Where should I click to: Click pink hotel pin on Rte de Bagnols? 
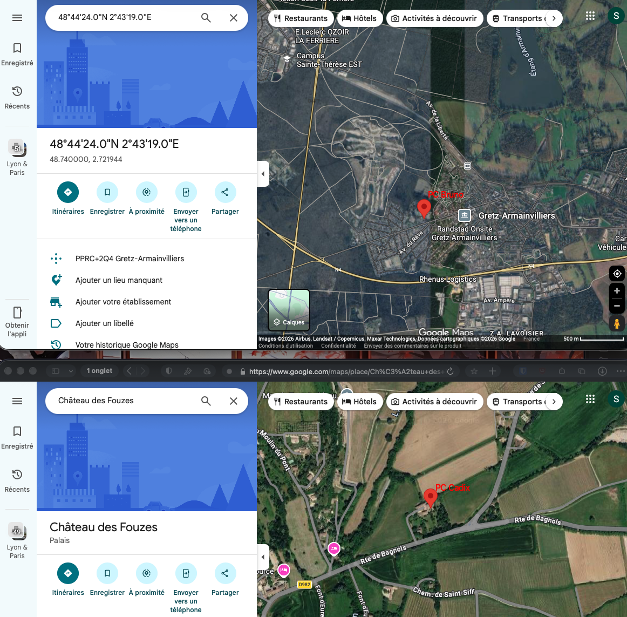[x=333, y=548]
